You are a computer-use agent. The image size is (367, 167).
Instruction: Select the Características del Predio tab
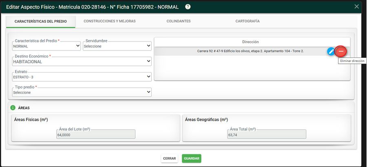41,21
